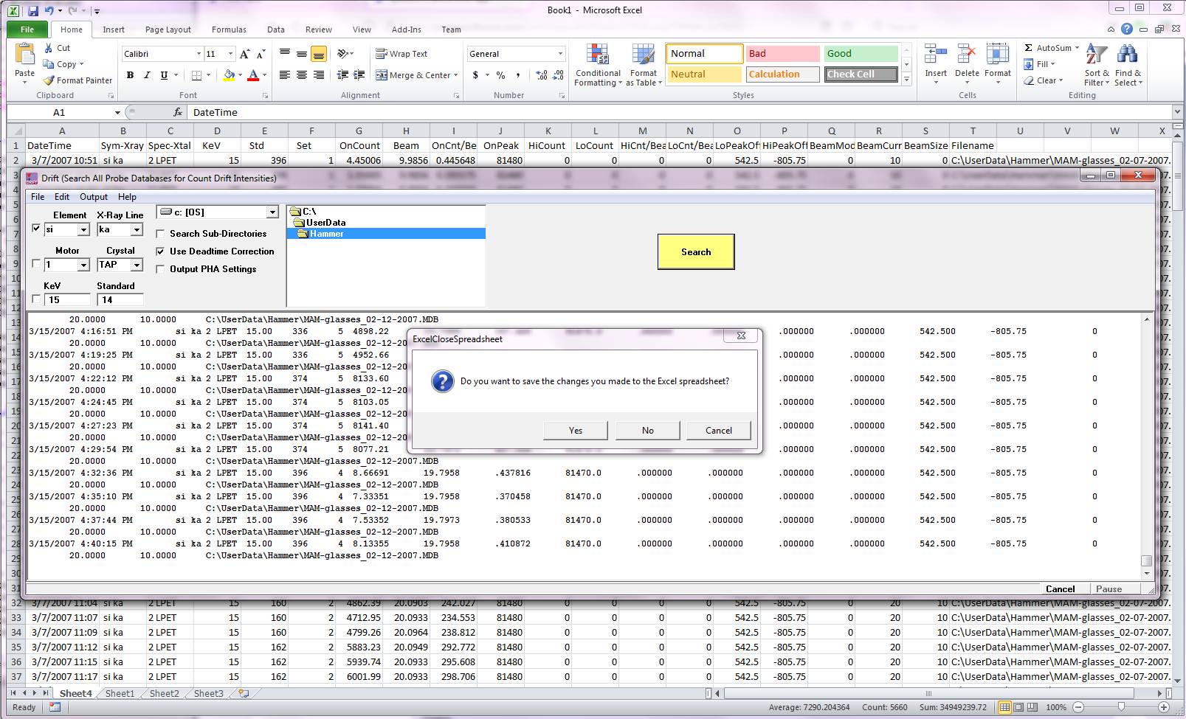Open the X-Ray Line ka dropdown
This screenshot has height=719, width=1186.
137,230
